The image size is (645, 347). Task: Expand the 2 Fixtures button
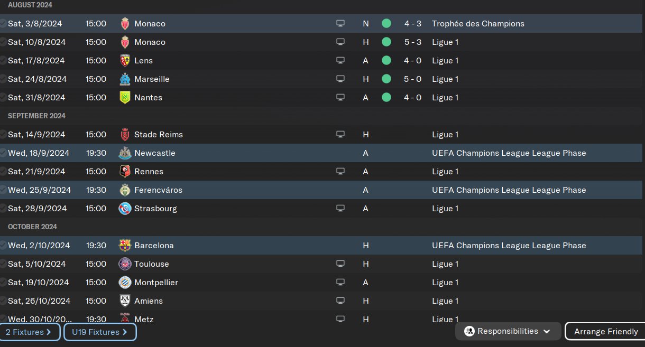click(x=29, y=332)
